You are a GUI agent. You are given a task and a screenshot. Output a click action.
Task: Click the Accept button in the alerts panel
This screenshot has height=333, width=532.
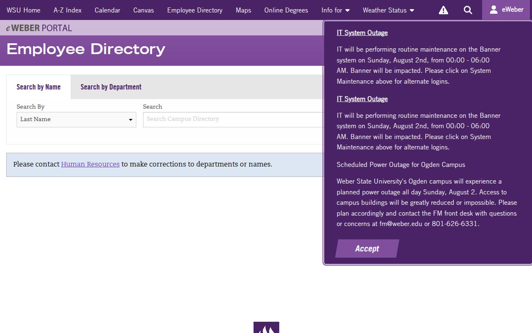point(367,249)
